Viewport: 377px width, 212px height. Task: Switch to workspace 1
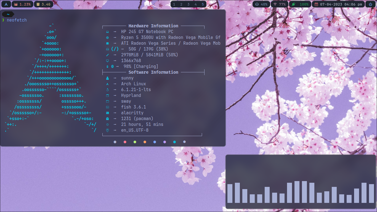click(x=174, y=4)
